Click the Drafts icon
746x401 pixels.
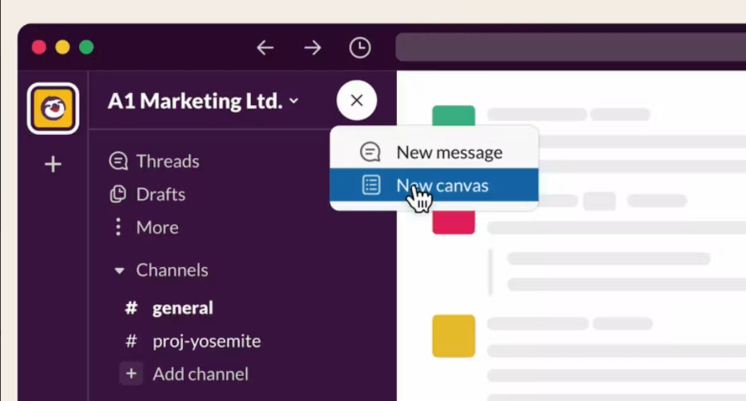[118, 194]
